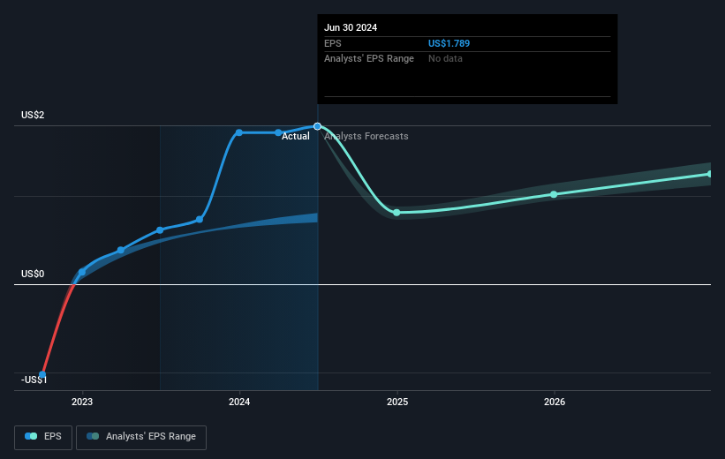Select the 2026 forecast EPS data point

coord(554,194)
